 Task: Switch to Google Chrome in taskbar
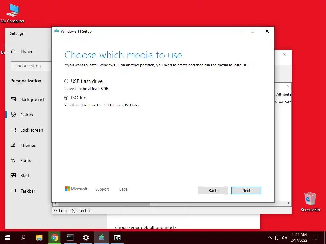pos(55,238)
